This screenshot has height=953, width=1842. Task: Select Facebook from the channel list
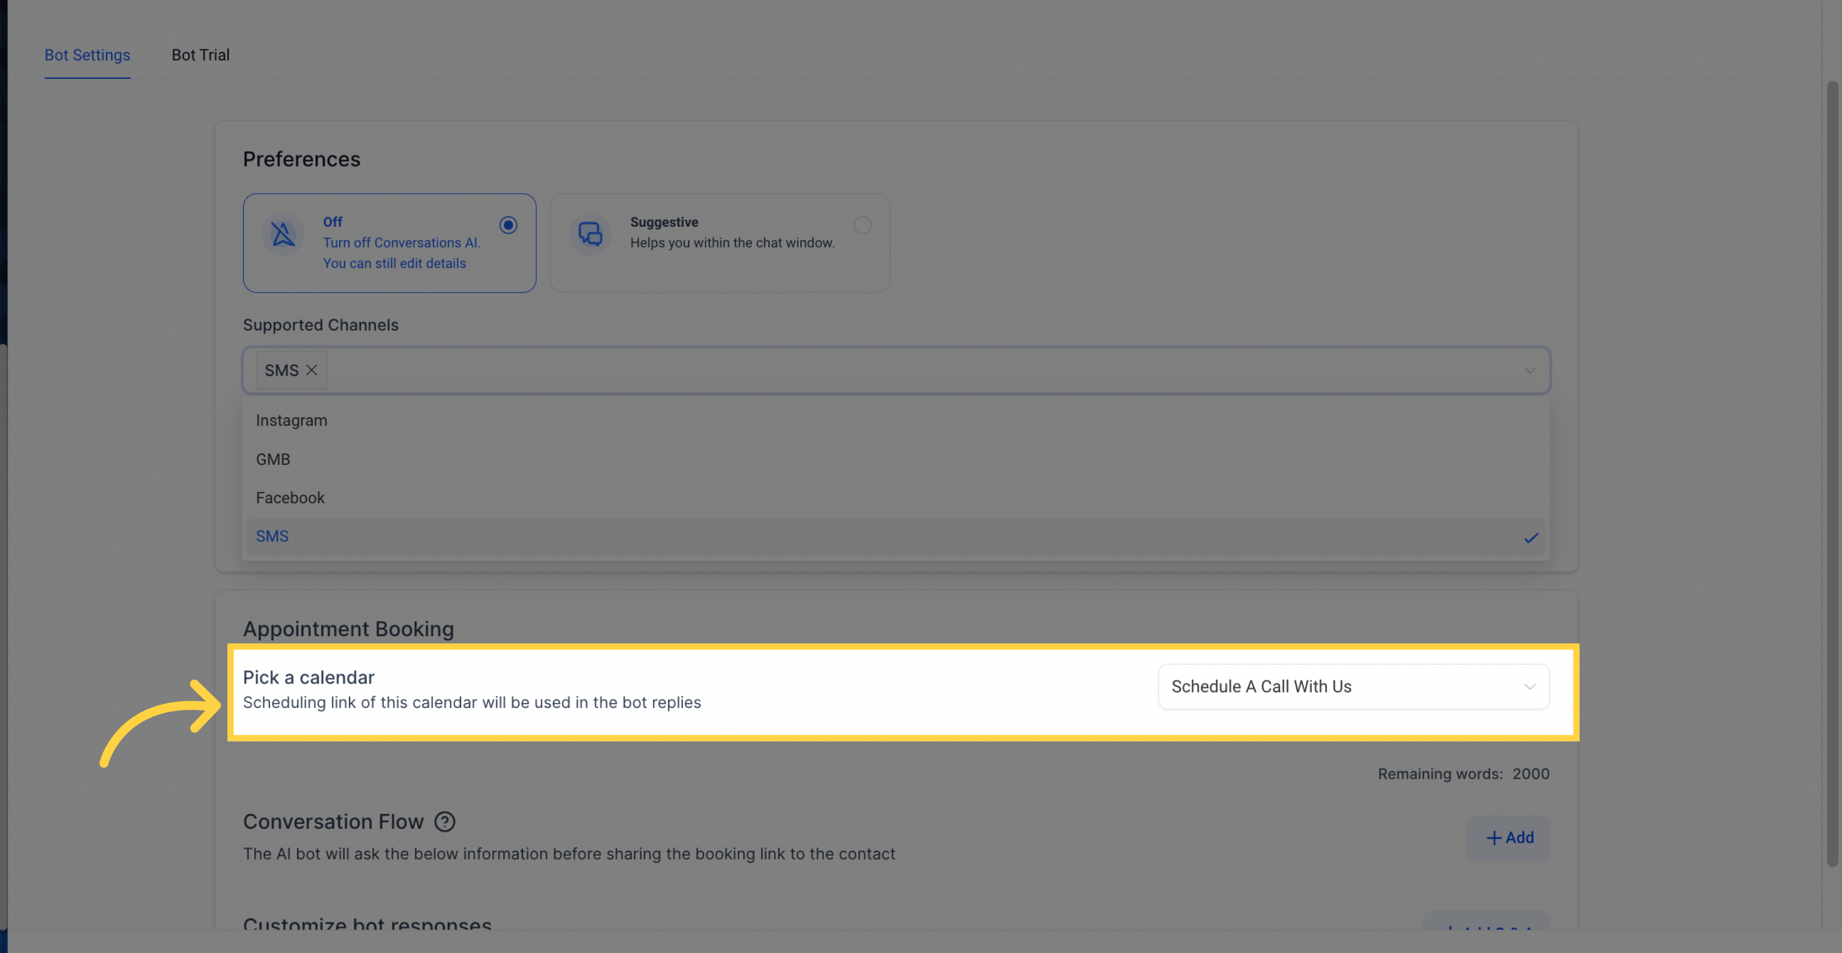(290, 497)
